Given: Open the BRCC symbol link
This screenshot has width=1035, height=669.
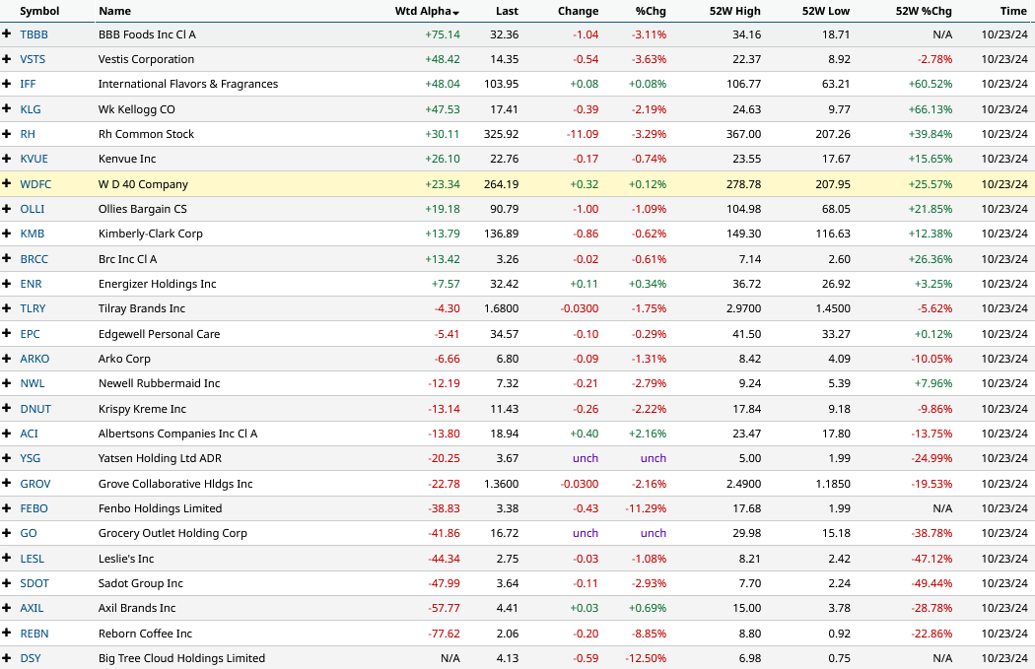Looking at the screenshot, I should point(34,259).
